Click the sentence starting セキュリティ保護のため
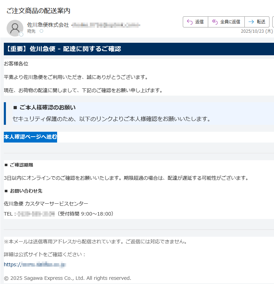Image resolution: width=274 pixels, height=284 pixels. 111,119
